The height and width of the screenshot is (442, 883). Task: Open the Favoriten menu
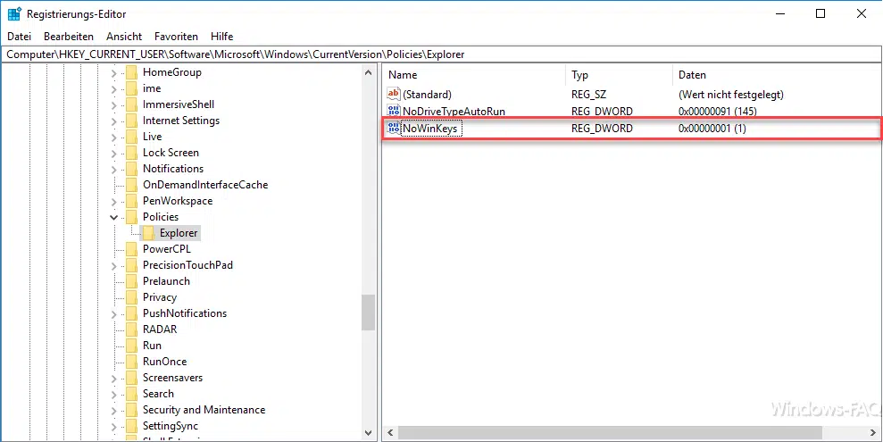coord(176,37)
